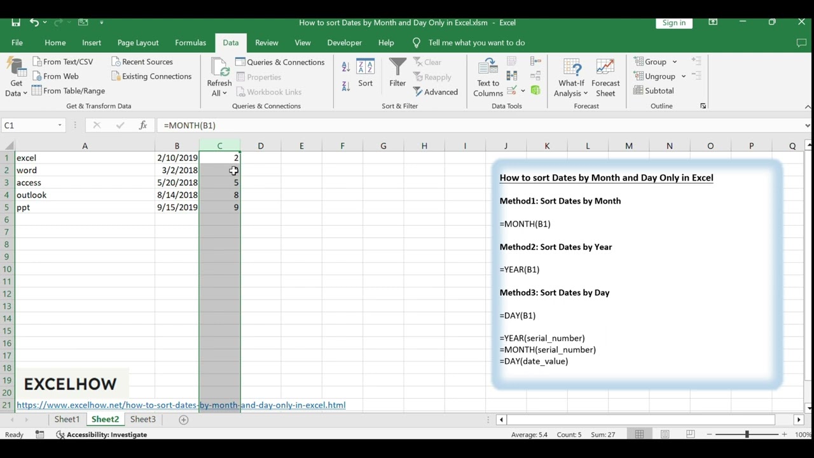Click the Consolidate icon
The width and height of the screenshot is (814, 458).
click(x=535, y=62)
